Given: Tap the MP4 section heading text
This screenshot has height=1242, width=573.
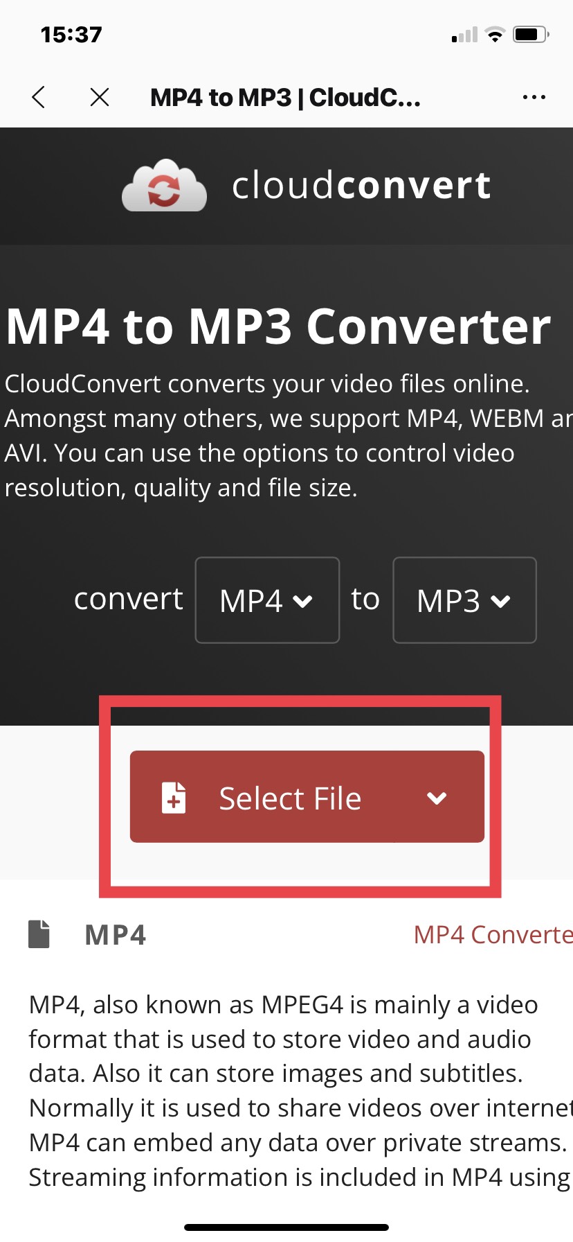Looking at the screenshot, I should pos(116,935).
